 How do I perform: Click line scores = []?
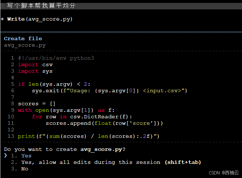point(37,103)
